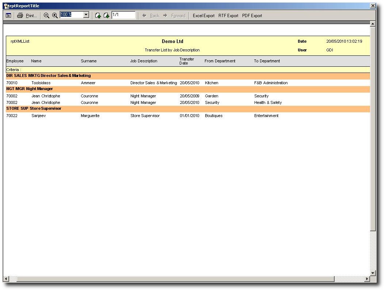This screenshot has width=385, height=291.
Task: Click the RTF Export button
Action: 228,16
